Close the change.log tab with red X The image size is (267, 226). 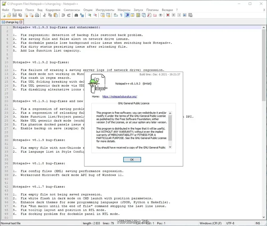pyautogui.click(x=21, y=22)
